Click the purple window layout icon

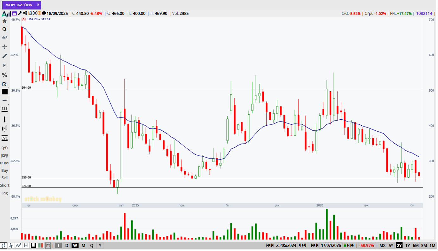pyautogui.click(x=14, y=14)
